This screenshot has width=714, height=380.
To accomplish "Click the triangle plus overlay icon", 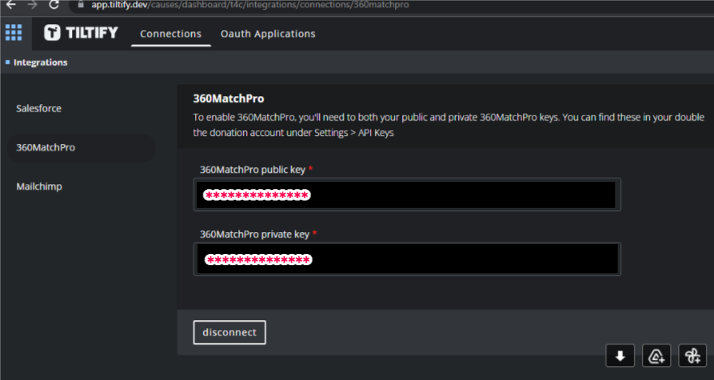I will point(657,356).
